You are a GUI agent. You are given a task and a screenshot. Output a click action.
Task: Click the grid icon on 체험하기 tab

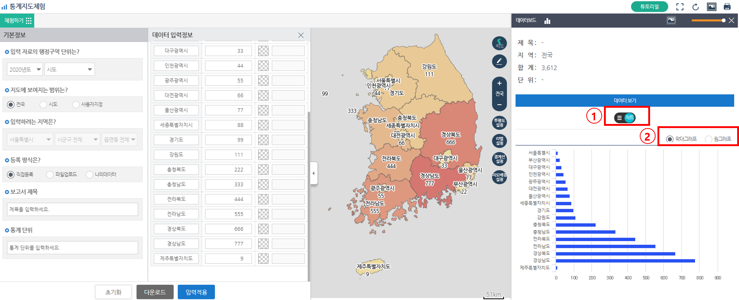[x=29, y=21]
